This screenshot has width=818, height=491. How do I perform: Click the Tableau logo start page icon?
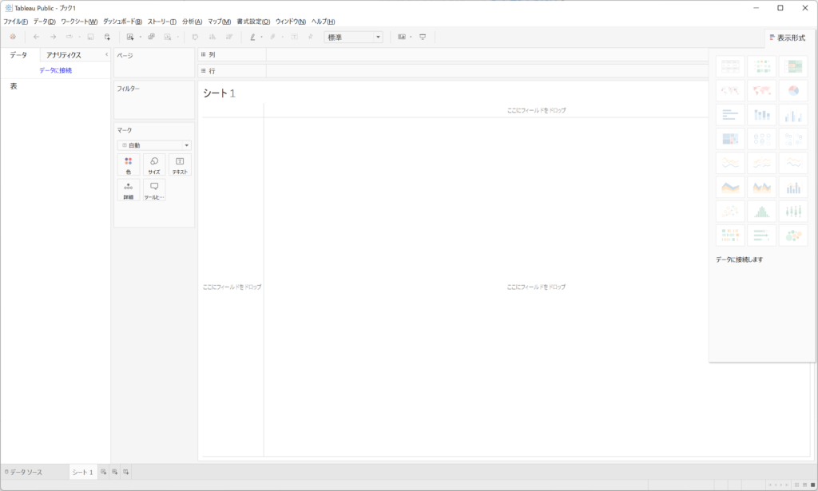13,37
